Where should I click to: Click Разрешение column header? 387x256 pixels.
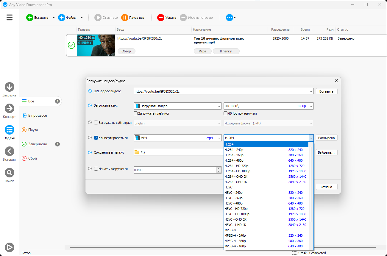[280, 29]
